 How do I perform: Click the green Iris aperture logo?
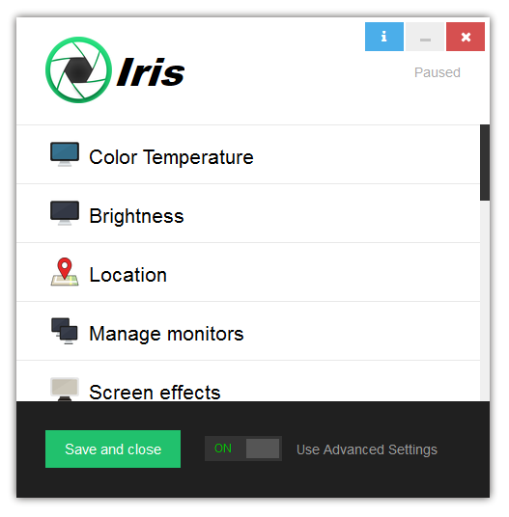coord(78,69)
